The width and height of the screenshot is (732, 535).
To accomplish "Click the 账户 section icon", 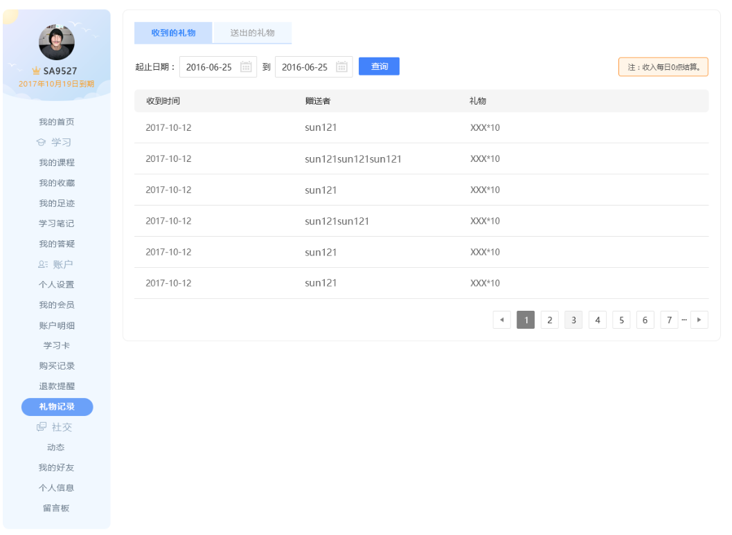I will (42, 264).
